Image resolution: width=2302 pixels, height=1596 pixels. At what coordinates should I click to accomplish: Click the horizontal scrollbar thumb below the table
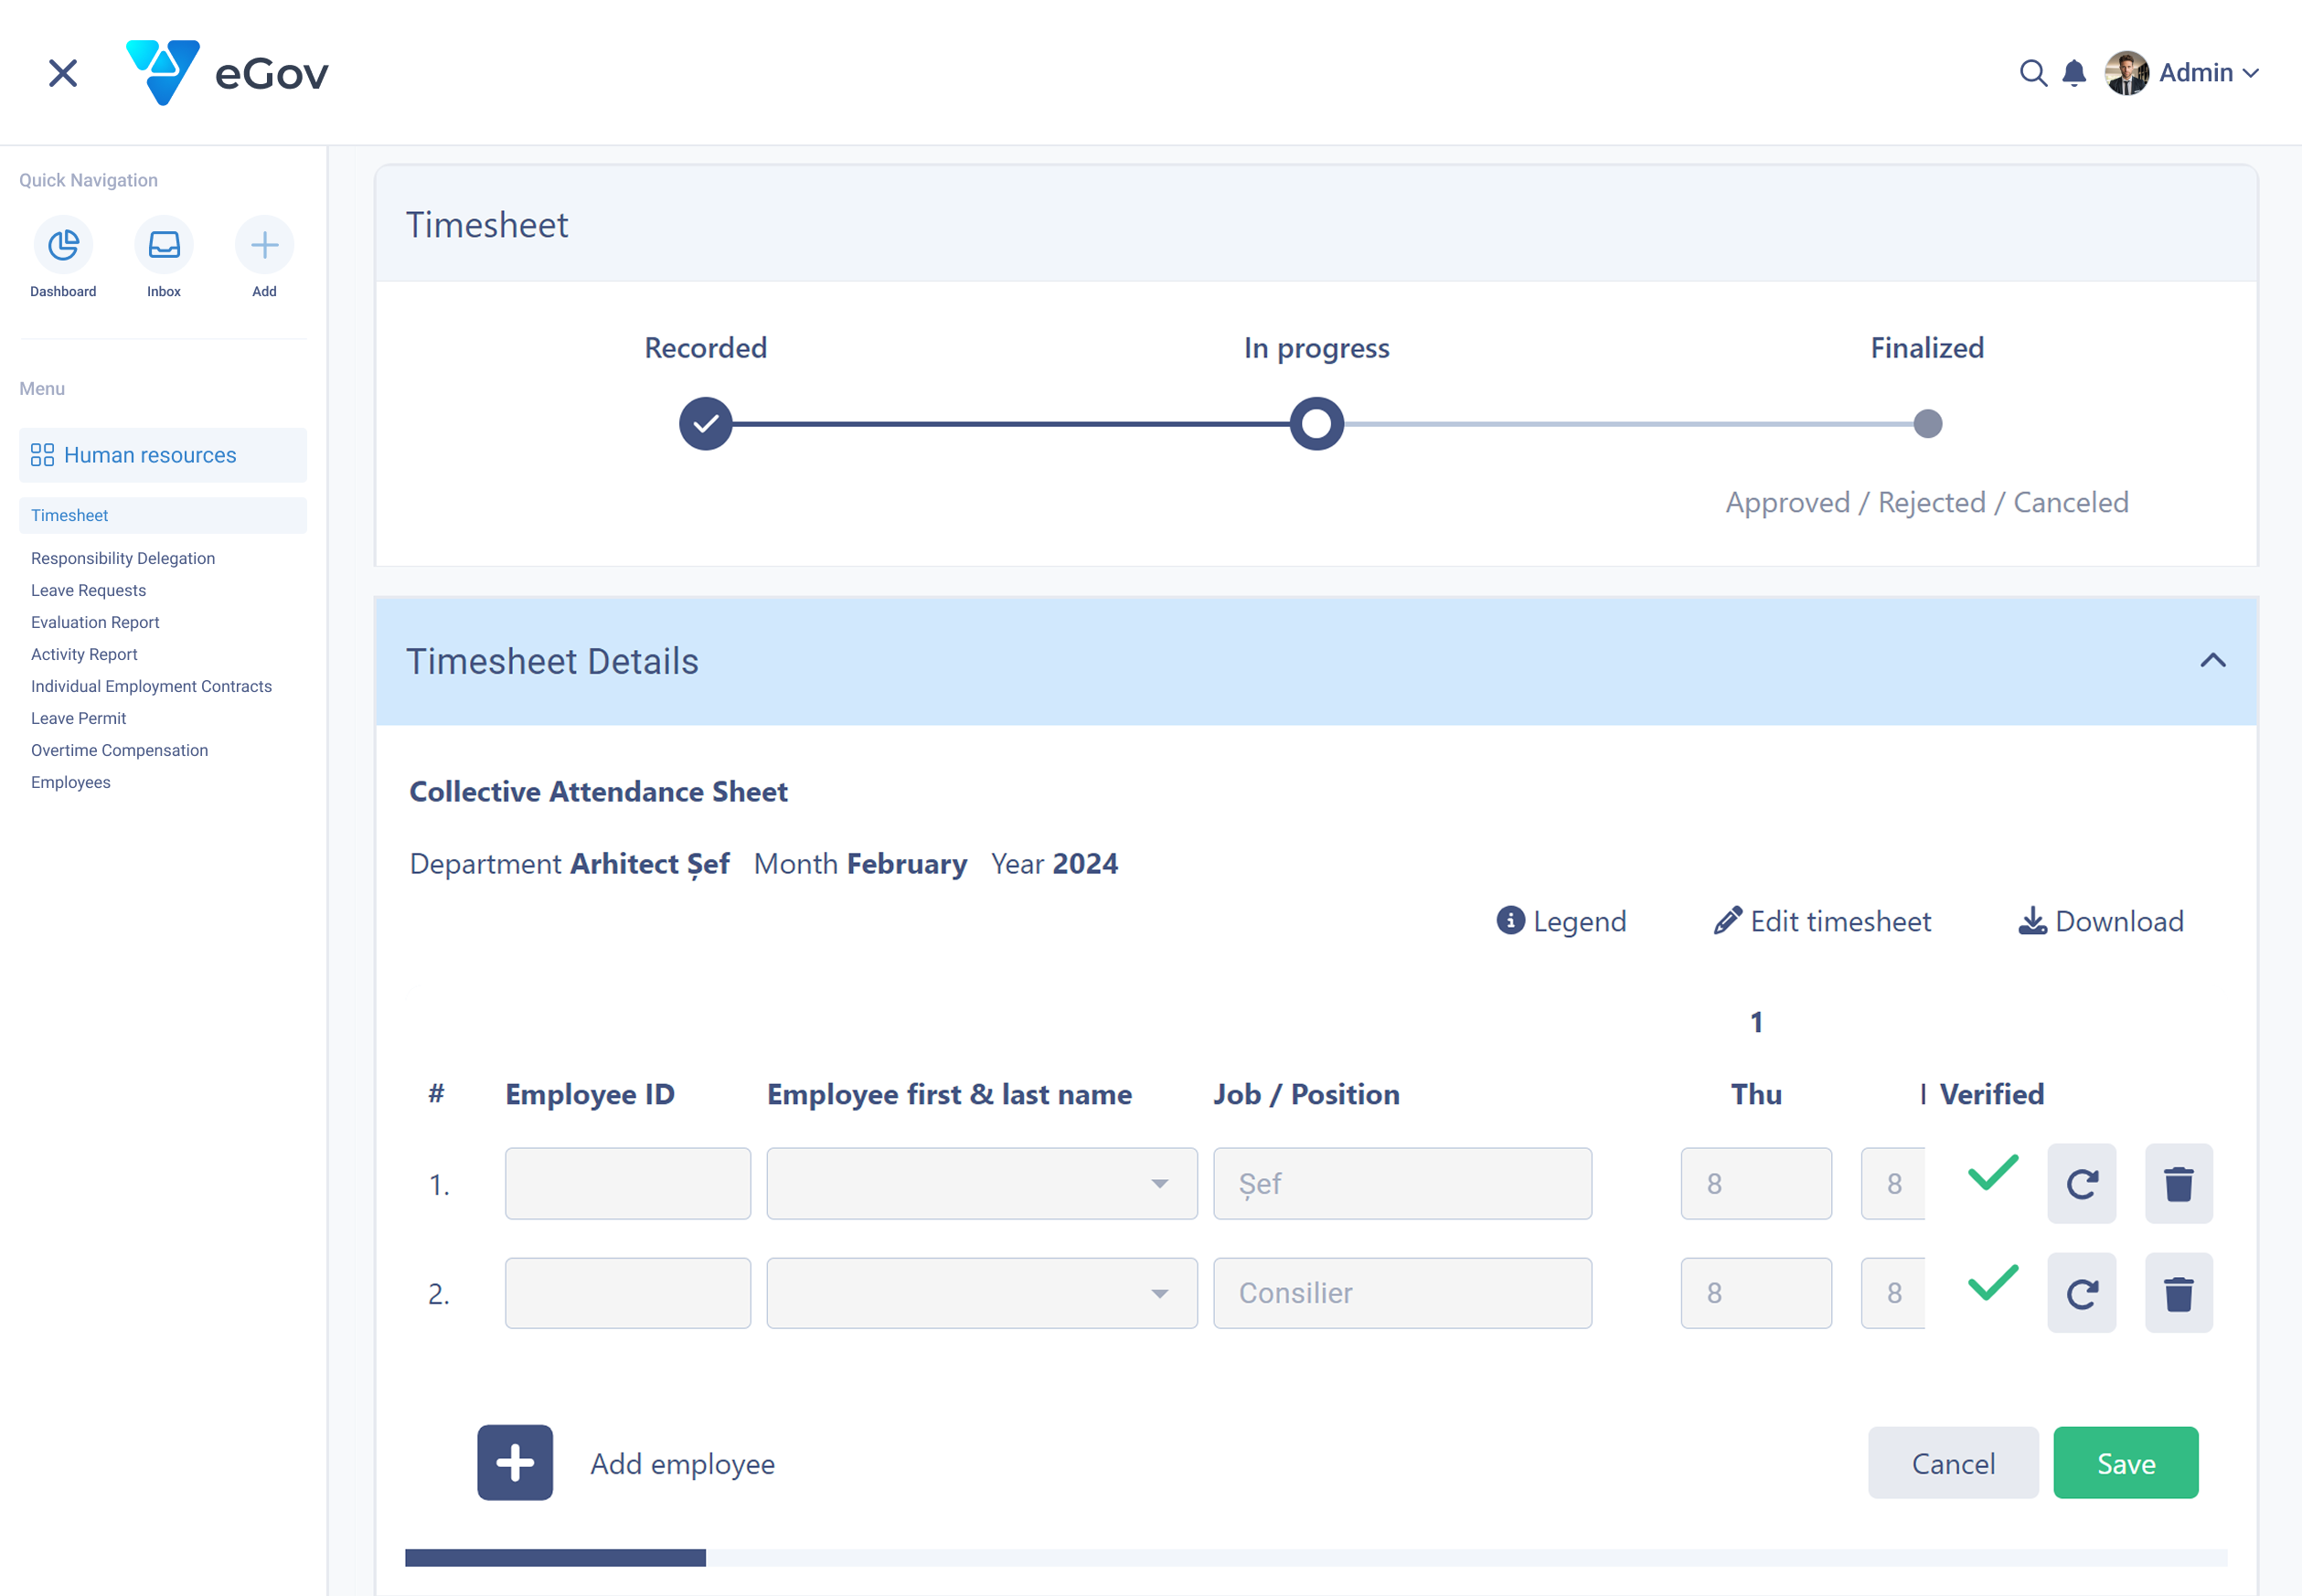click(555, 1557)
